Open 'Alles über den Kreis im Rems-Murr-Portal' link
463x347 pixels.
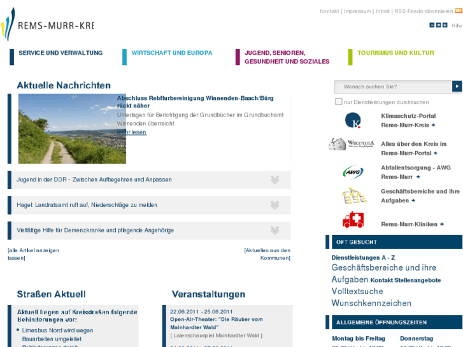(414, 148)
